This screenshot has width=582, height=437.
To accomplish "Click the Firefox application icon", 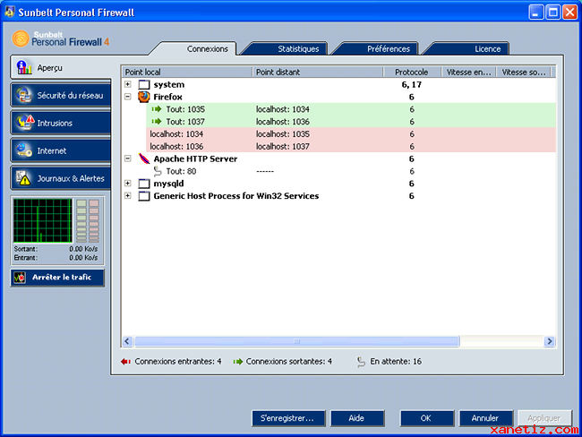I will pyautogui.click(x=144, y=97).
